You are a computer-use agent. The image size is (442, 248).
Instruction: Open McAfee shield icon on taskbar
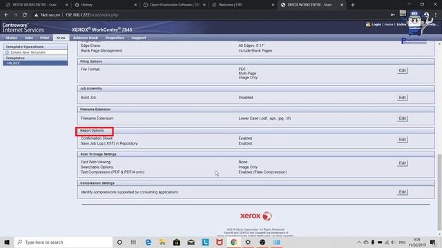[x=220, y=242]
